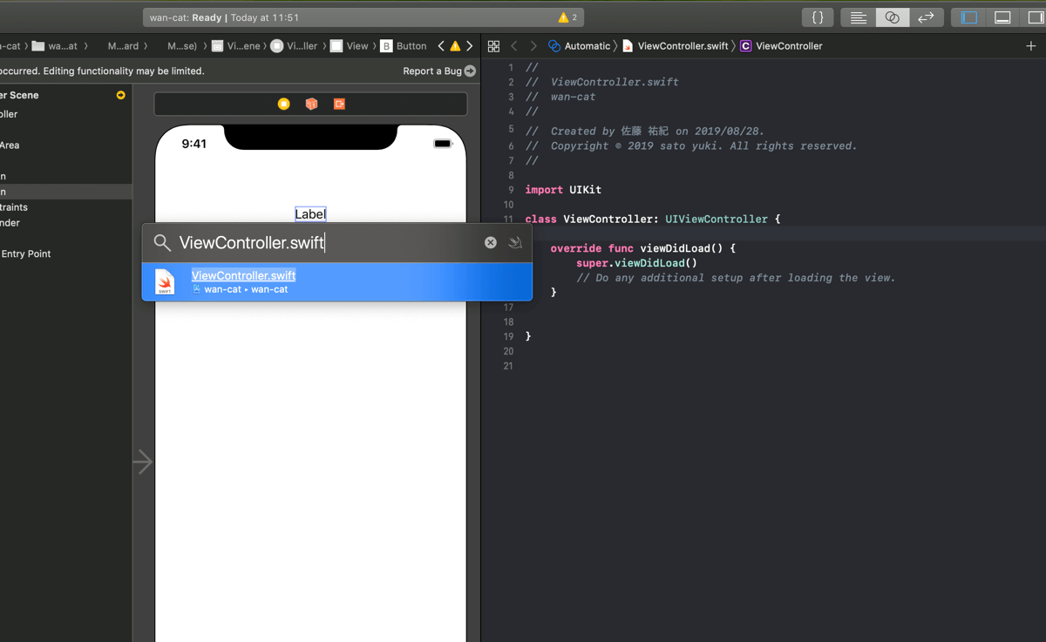Open the M...se) breadcrumb segment

182,46
